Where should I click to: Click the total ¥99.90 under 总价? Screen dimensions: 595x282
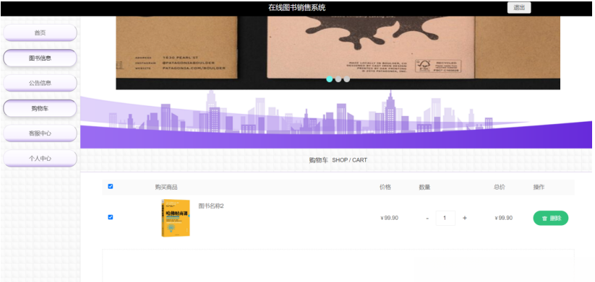(504, 218)
